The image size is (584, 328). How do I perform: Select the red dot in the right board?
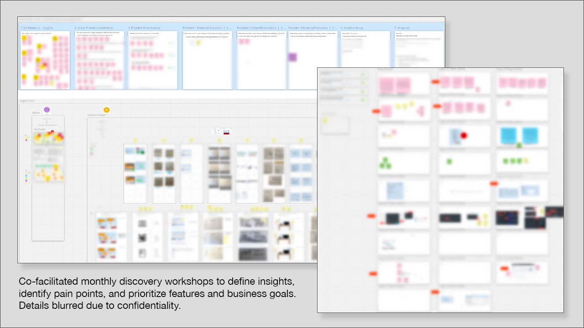pos(464,135)
